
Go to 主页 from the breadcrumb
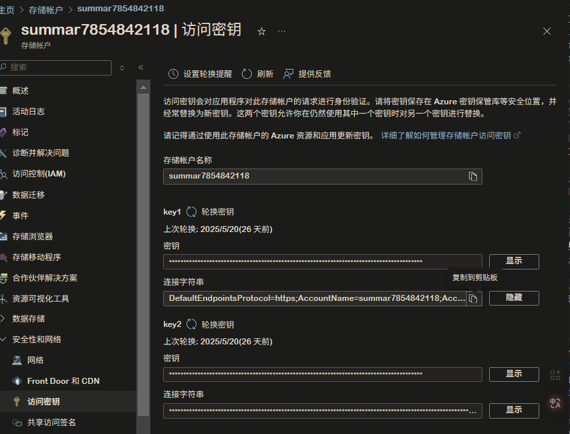8,8
